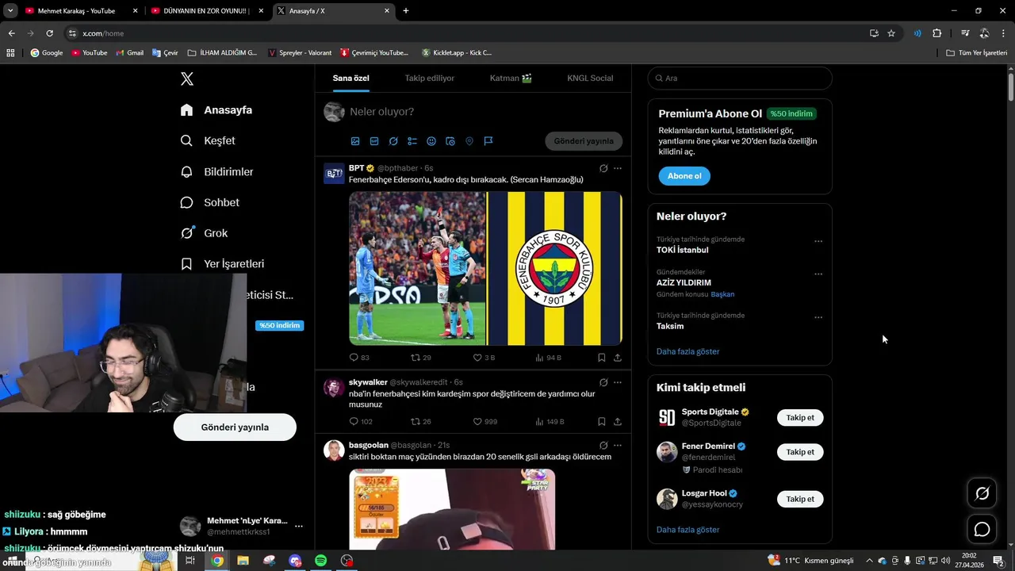Image resolution: width=1015 pixels, height=571 pixels.
Task: Open floating Grok button
Action: point(982,493)
